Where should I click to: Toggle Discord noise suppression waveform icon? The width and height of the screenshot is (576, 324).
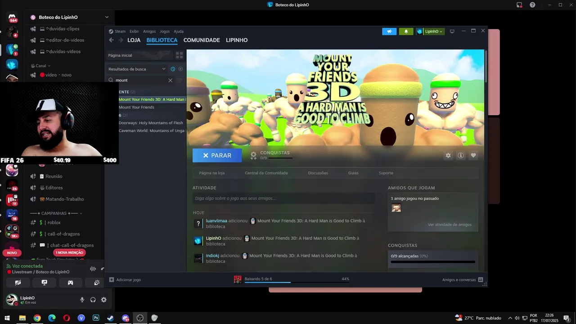93,269
